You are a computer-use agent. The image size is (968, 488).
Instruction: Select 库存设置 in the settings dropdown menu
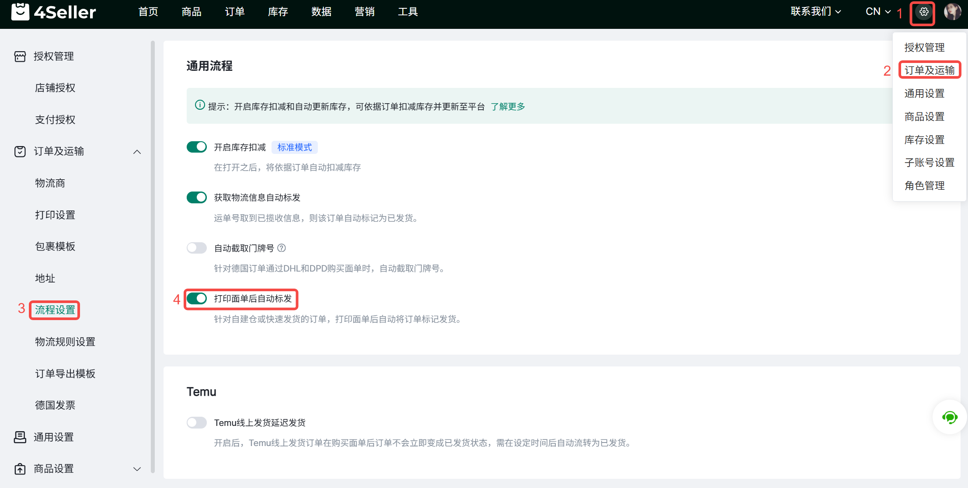coord(924,140)
